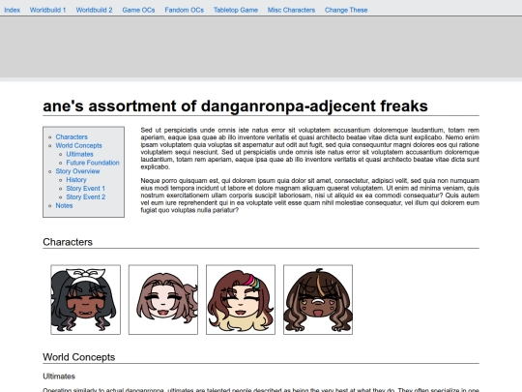The width and height of the screenshot is (522, 392).
Task: Click Story Event 2 link
Action: 86,197
